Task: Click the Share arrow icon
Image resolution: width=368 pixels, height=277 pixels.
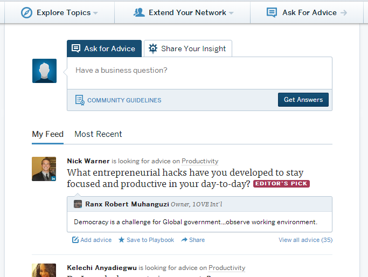Action: [184, 240]
